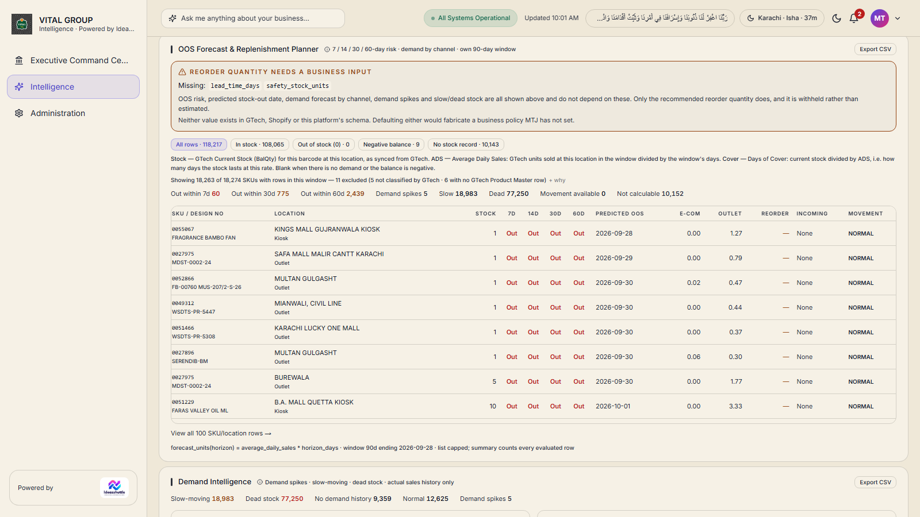The height and width of the screenshot is (517, 920).
Task: Click the Stock column header
Action: pyautogui.click(x=486, y=214)
